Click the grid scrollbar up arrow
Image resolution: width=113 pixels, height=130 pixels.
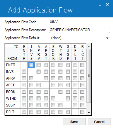tap(89, 46)
